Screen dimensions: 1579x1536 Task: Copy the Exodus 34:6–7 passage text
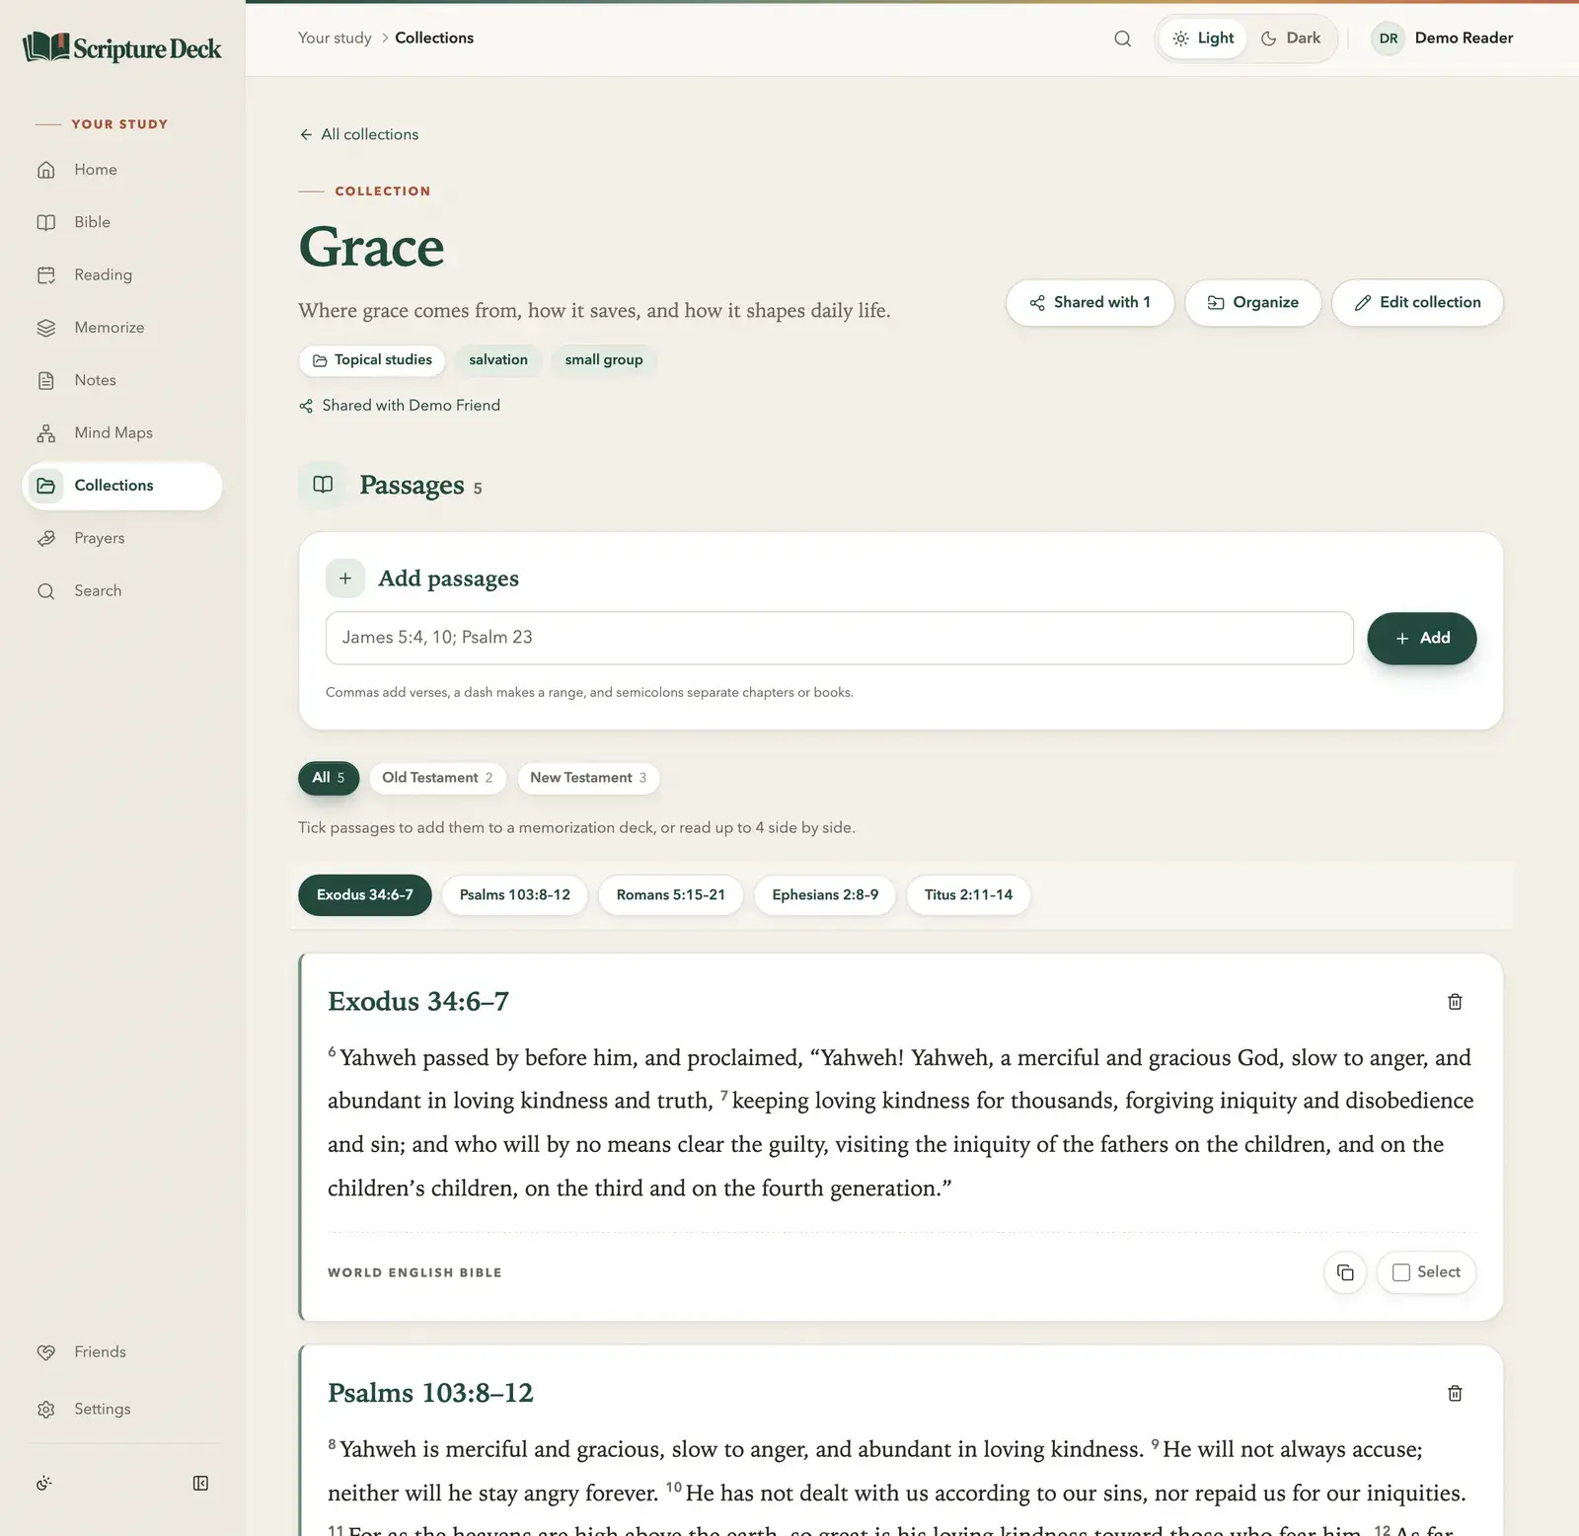[1345, 1272]
